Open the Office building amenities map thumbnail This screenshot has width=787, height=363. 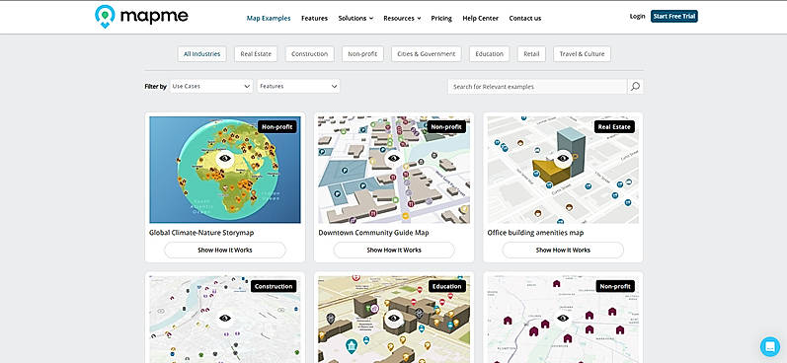point(563,170)
